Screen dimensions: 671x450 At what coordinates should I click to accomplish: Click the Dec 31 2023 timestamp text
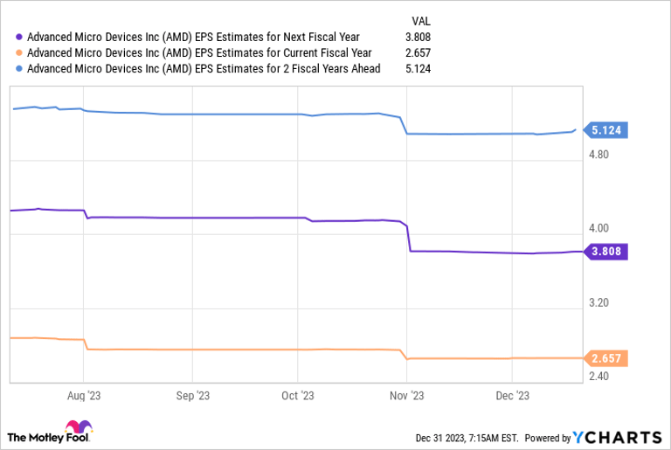point(467,438)
